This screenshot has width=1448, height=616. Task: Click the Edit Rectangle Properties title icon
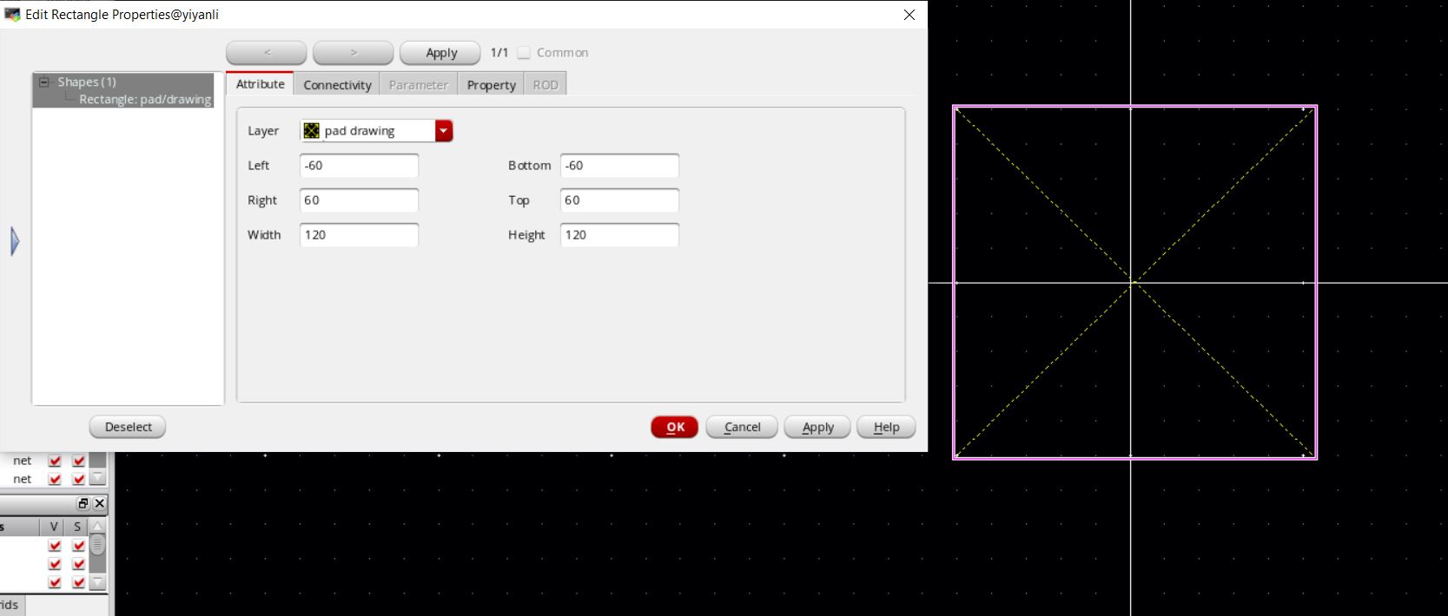(12, 15)
